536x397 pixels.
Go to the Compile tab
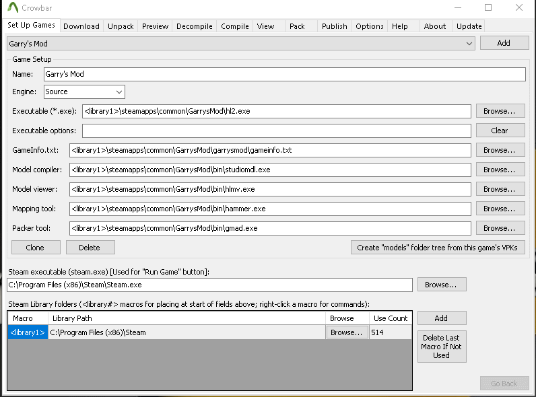(x=235, y=26)
